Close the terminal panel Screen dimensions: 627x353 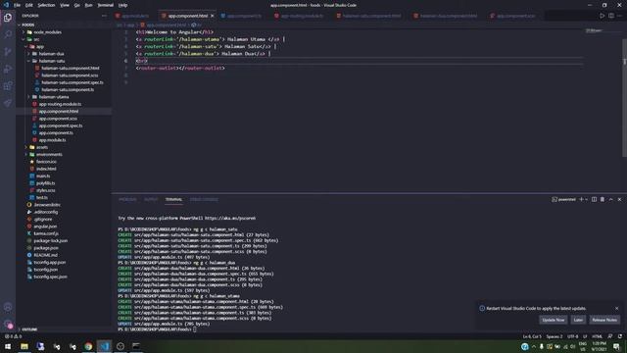pos(619,199)
